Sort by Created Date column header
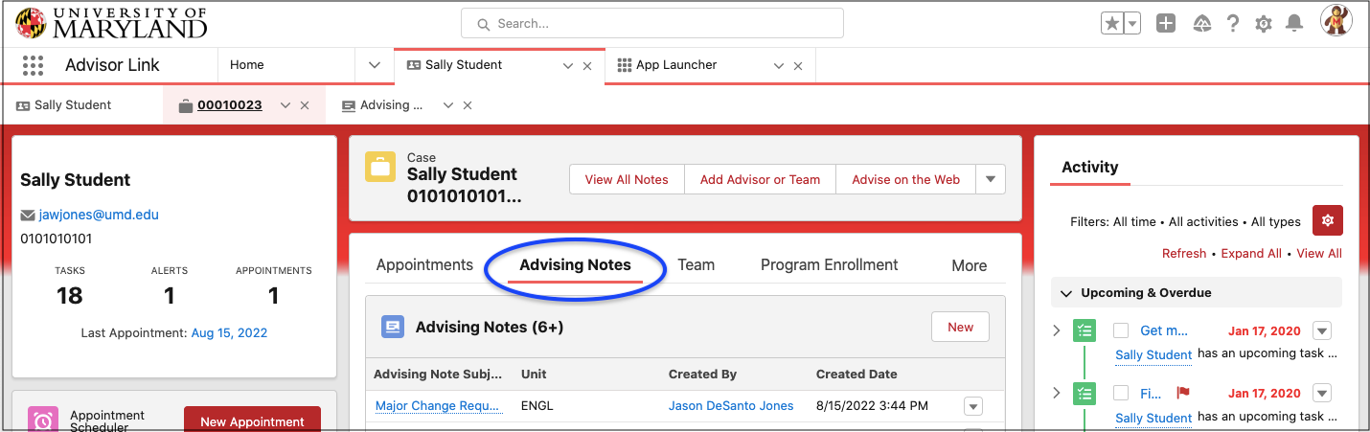 click(x=856, y=375)
